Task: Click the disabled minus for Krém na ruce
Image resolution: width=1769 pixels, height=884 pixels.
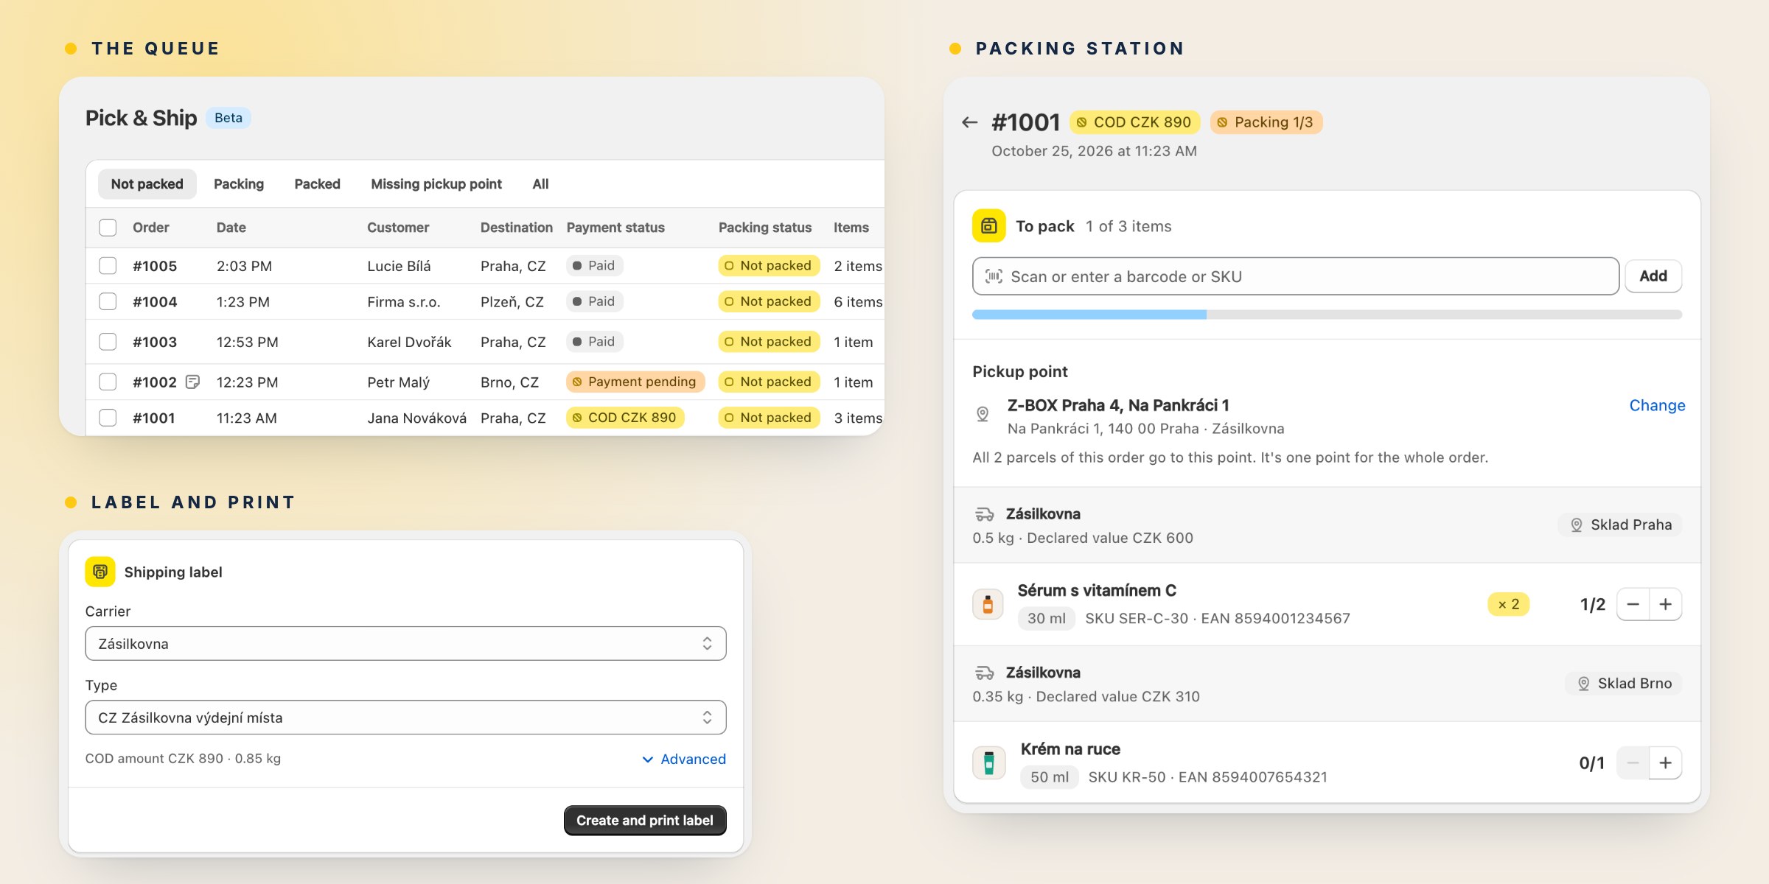Action: 1633,762
